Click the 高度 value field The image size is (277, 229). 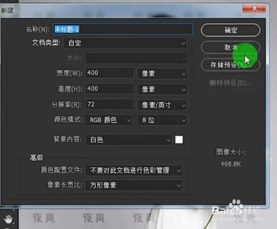point(109,89)
